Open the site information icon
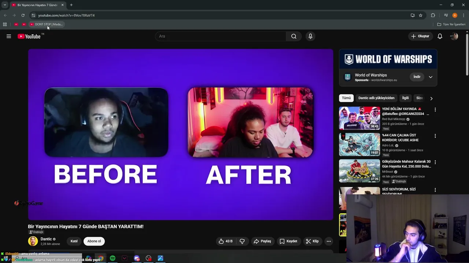This screenshot has height=263, width=469. coord(33,15)
